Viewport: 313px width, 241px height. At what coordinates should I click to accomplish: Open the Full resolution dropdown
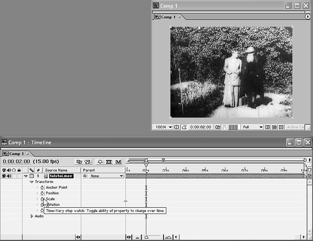pos(252,127)
